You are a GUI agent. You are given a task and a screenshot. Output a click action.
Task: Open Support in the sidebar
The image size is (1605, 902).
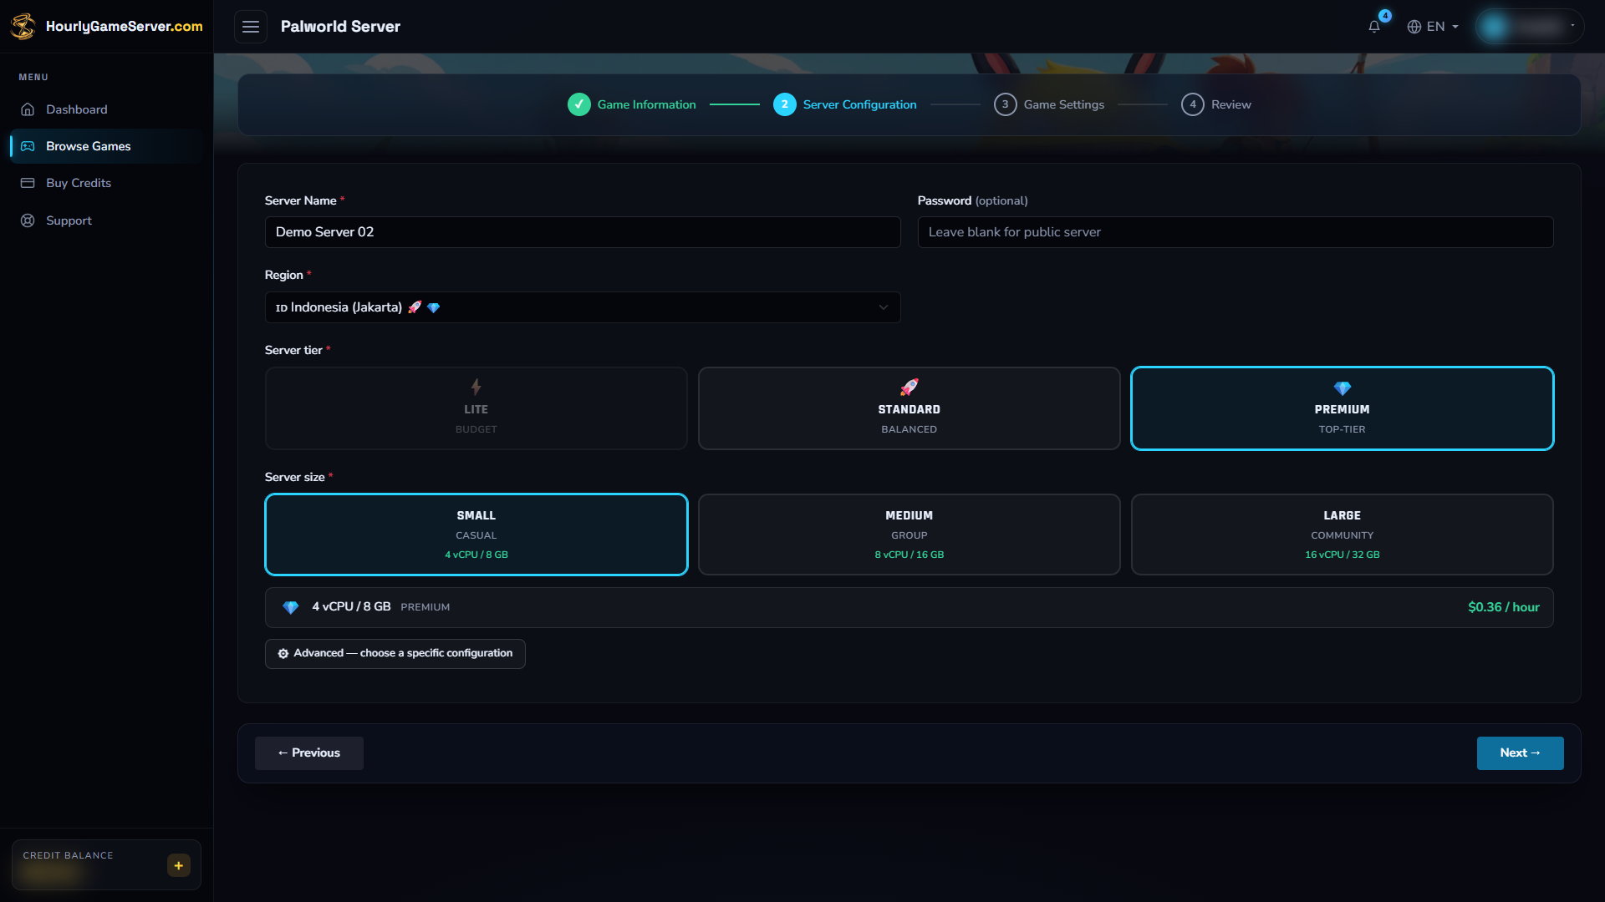(106, 220)
